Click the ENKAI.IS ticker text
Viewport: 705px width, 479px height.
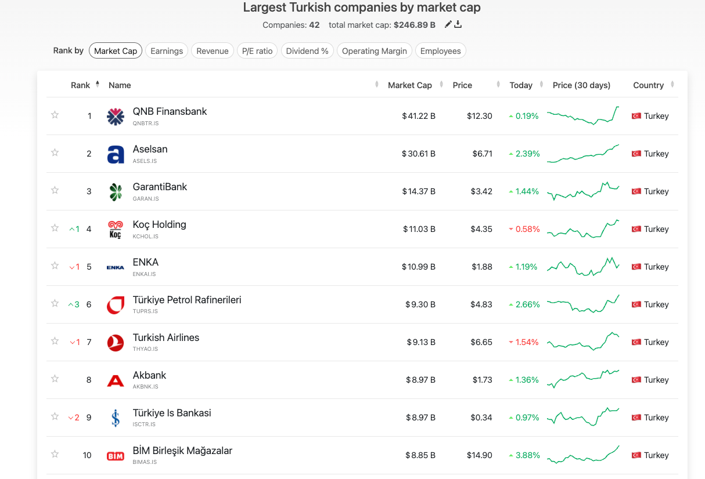pyautogui.click(x=144, y=274)
